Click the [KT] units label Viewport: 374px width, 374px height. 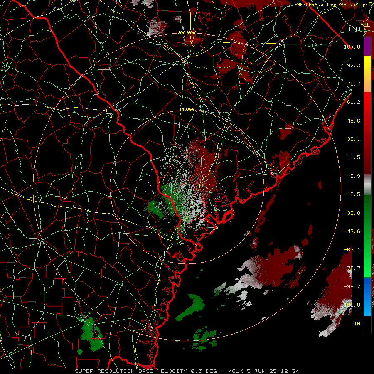355,29
